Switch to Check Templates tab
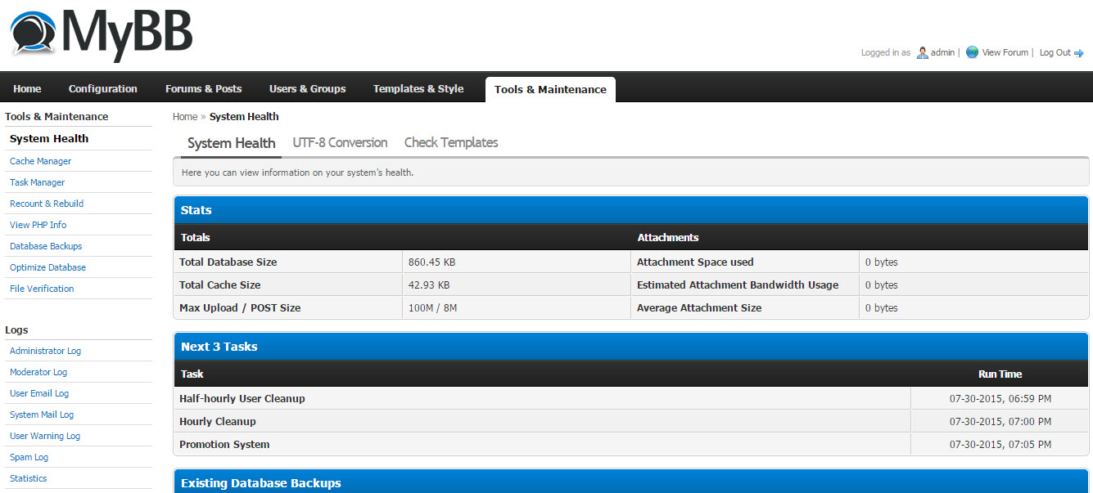The height and width of the screenshot is (493, 1093). [451, 142]
